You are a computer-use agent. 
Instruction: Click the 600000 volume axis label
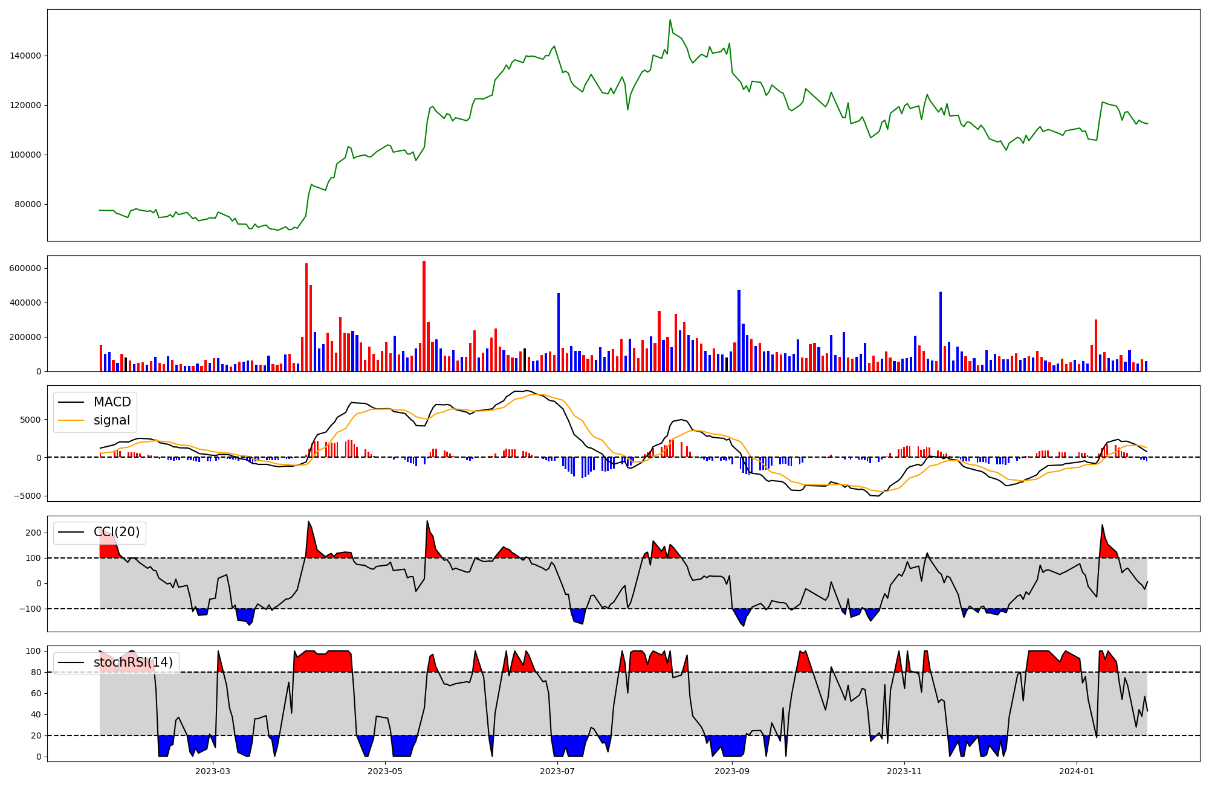(25, 268)
